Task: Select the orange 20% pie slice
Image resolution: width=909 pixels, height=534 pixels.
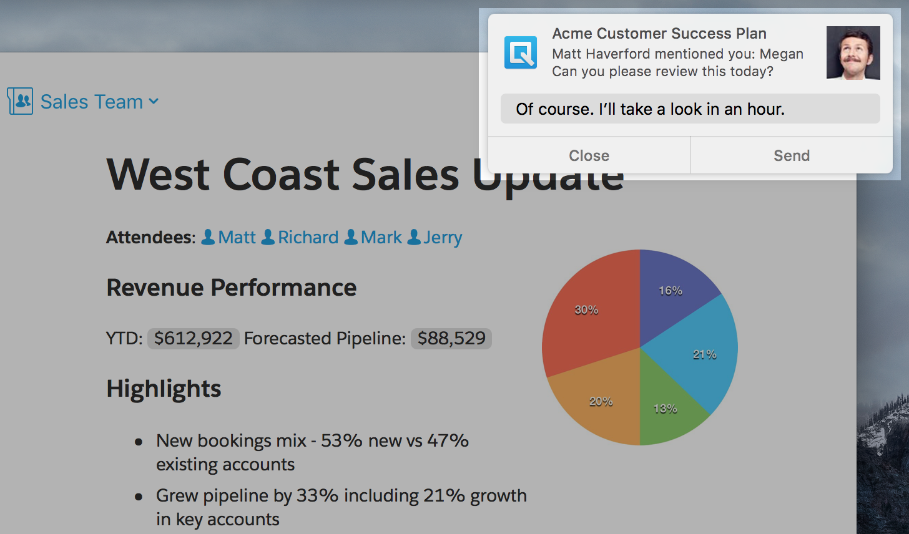Action: (x=599, y=402)
